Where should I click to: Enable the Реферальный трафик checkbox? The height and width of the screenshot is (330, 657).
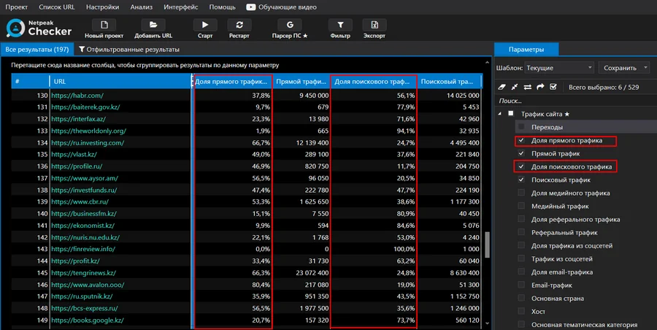[x=521, y=232]
